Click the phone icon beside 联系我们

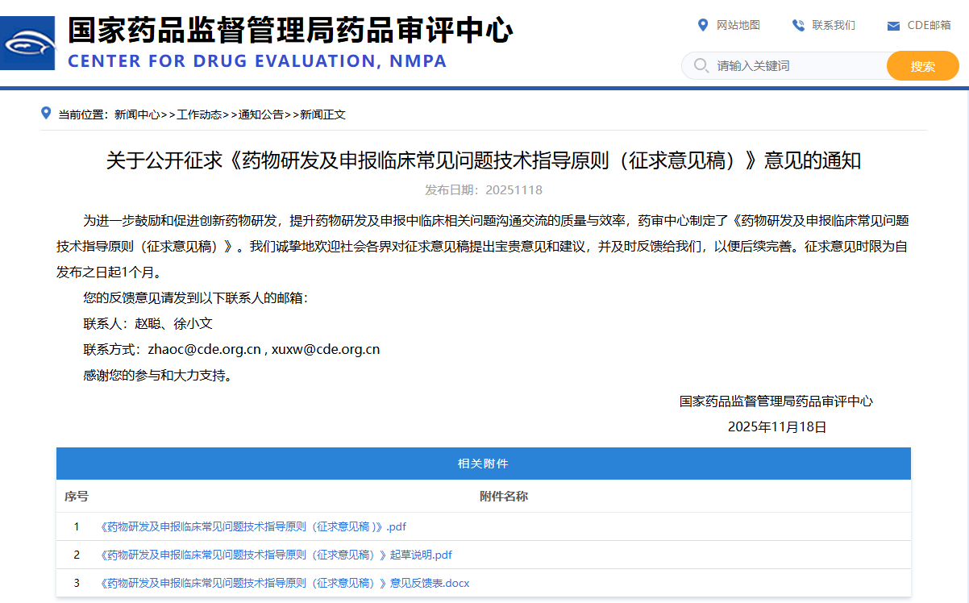coord(797,25)
